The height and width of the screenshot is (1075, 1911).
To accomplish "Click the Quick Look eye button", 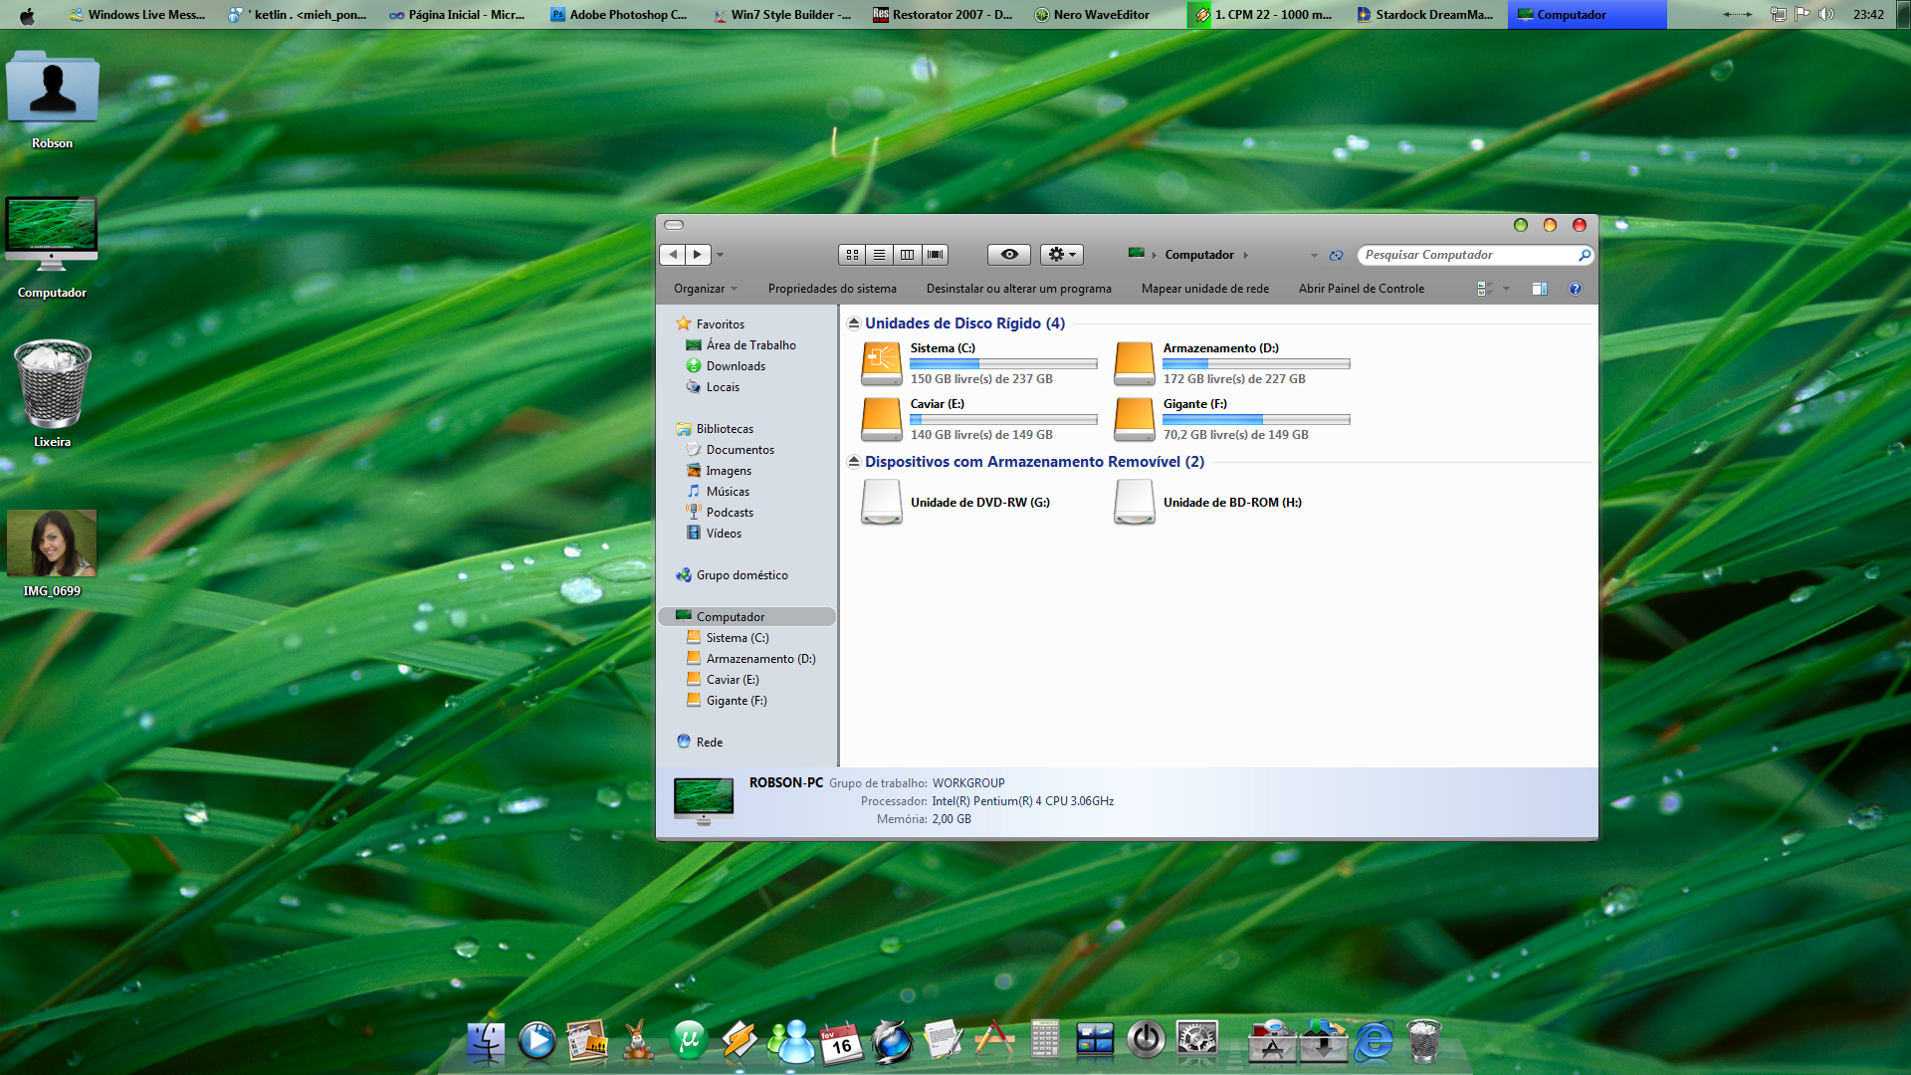I will pos(1009,255).
